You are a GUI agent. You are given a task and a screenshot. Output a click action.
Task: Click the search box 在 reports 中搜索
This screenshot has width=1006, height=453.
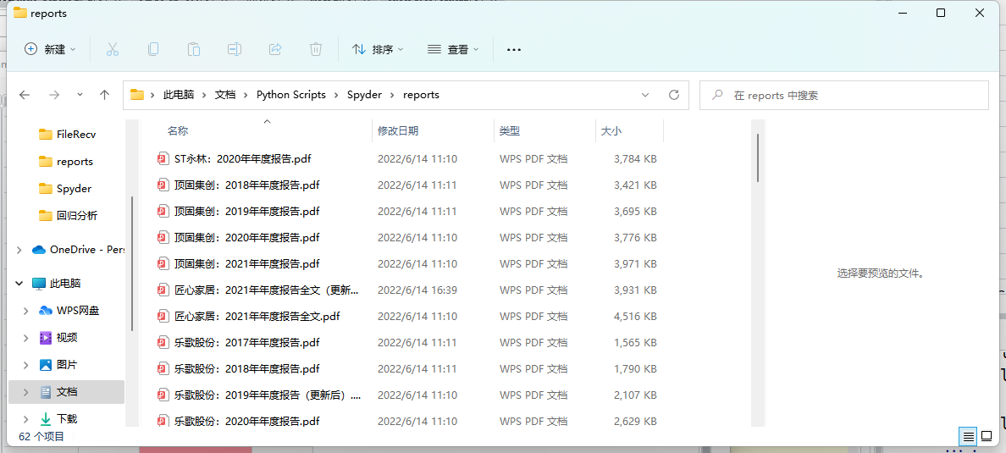coord(843,95)
